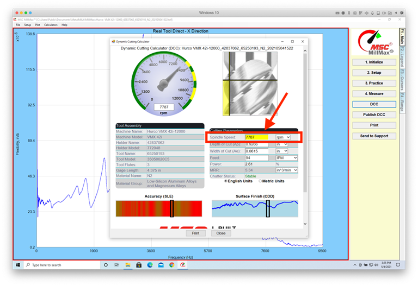
Task: Launch Google Chrome from the taskbar
Action: (x=171, y=265)
